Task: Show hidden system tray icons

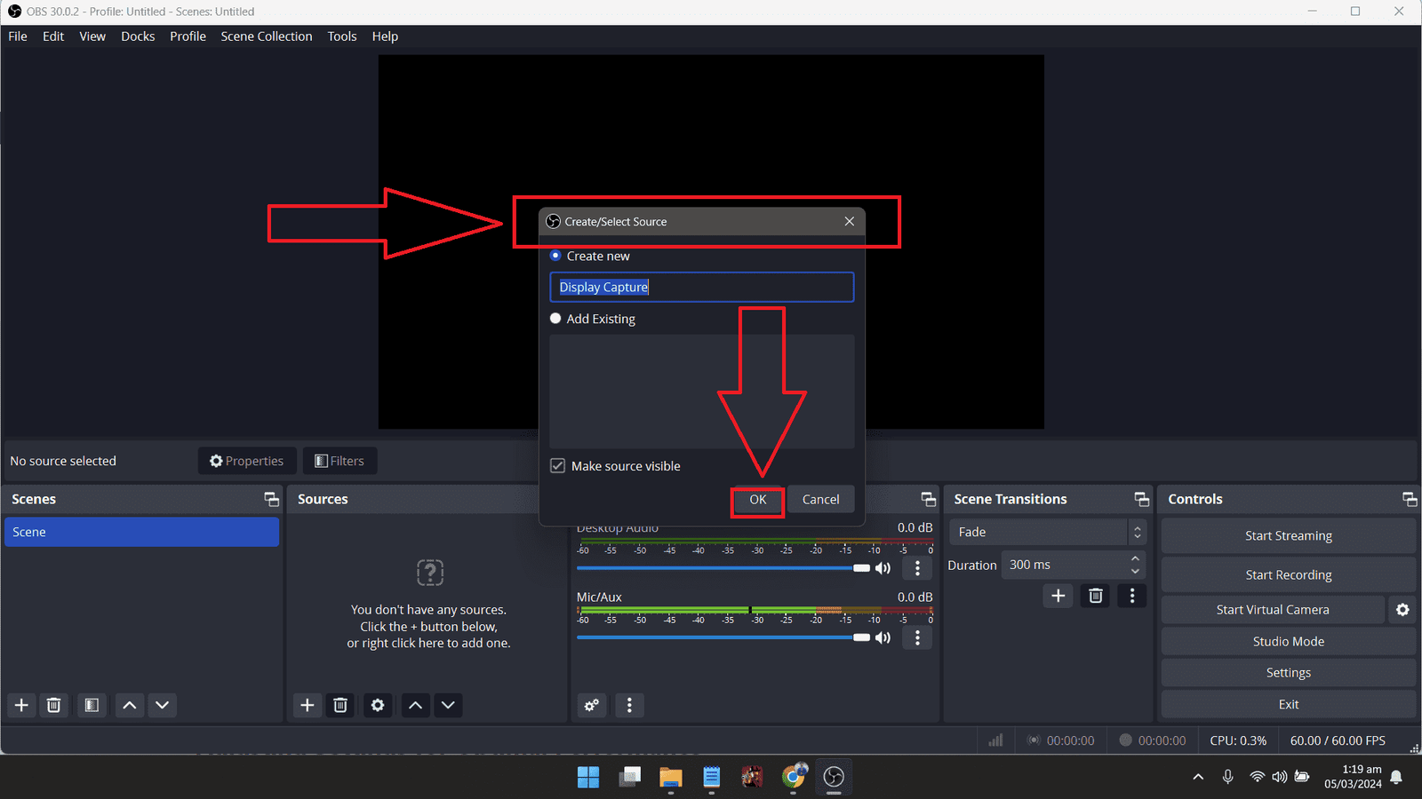Action: pyautogui.click(x=1198, y=777)
